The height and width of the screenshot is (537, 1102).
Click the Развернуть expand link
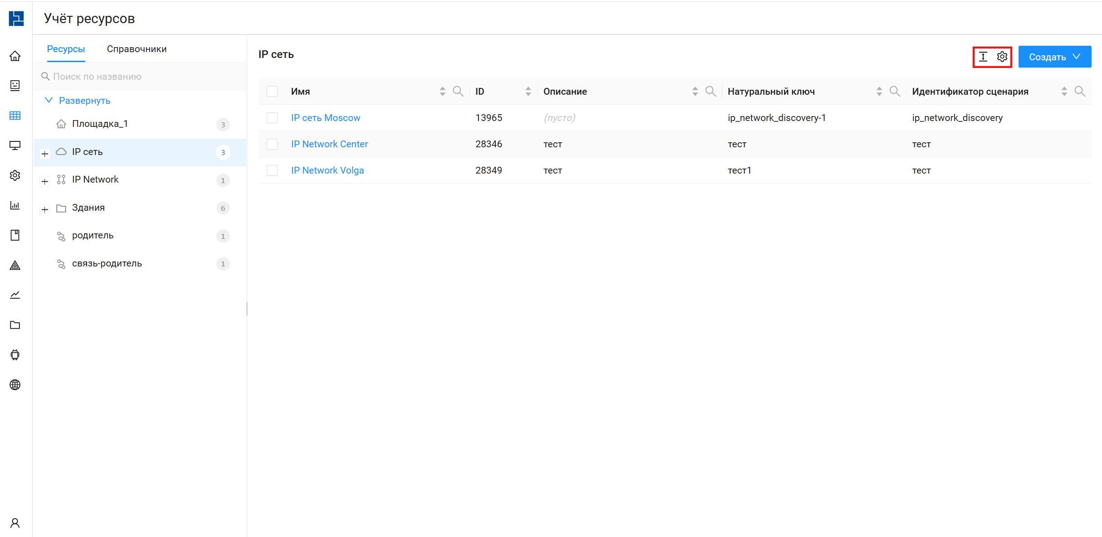click(84, 101)
